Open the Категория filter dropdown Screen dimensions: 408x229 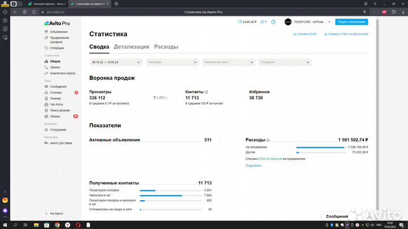point(172,62)
